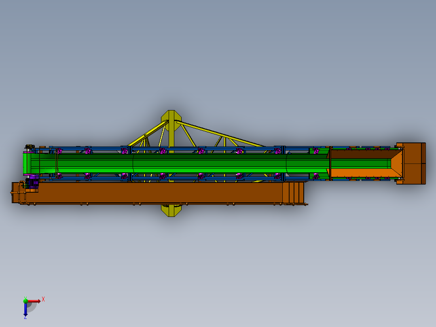Select the brown stair section beside walkway
The height and width of the screenshot is (327, 436).
[293, 192]
